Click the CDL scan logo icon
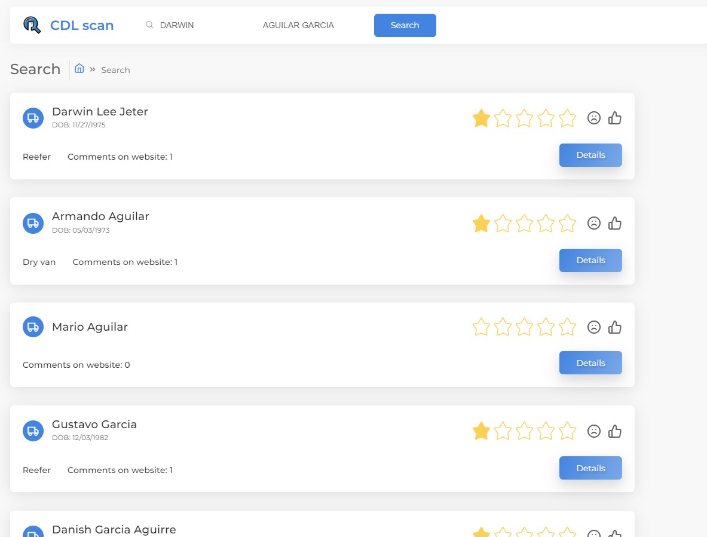 pyautogui.click(x=32, y=25)
